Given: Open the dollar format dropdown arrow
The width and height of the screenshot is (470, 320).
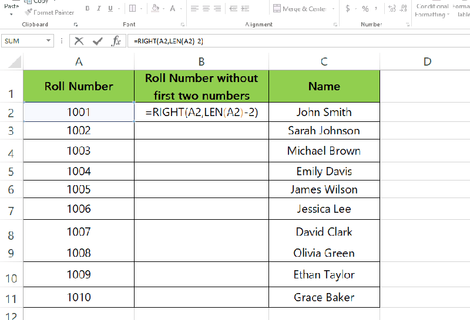Looking at the screenshot, I should point(356,9).
